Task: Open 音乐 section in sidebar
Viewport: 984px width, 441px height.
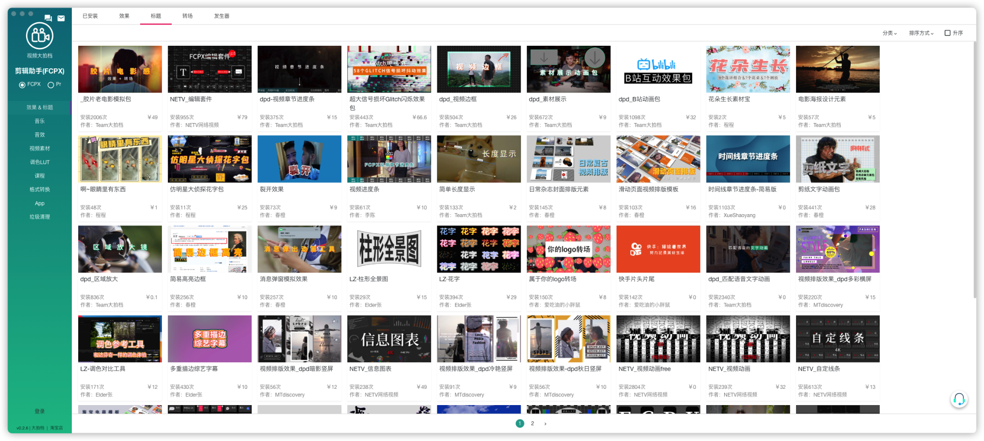Action: click(x=39, y=121)
